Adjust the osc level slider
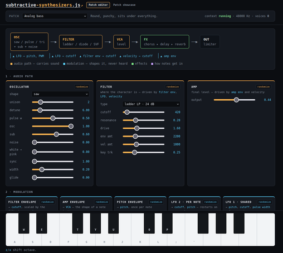Viewport: 283px width, 253px height. [x=53, y=126]
